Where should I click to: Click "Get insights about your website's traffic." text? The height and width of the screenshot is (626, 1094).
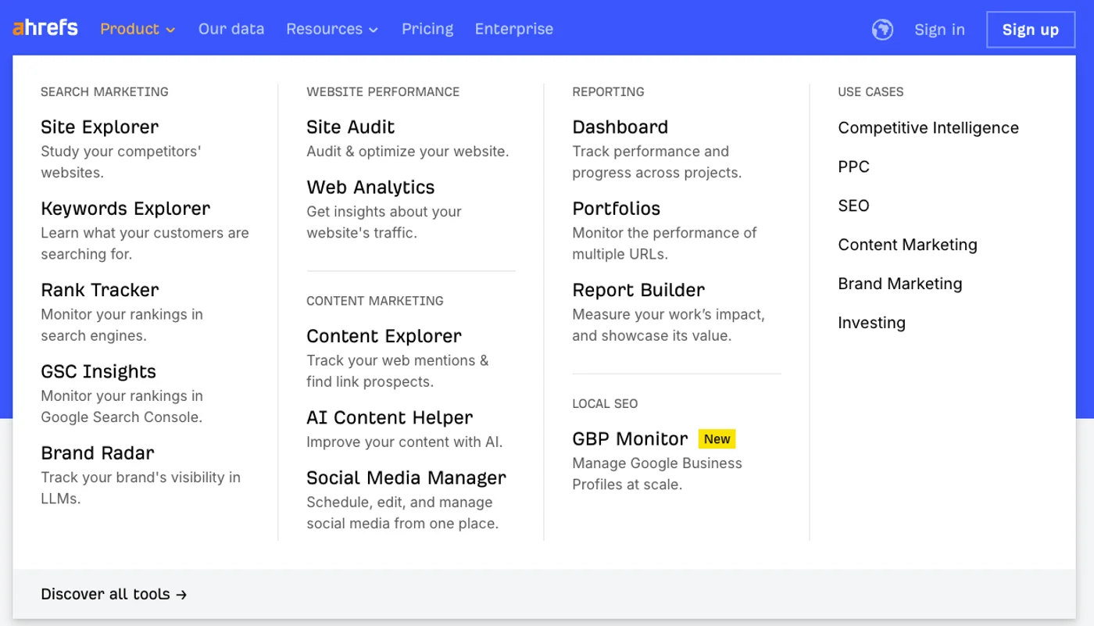[x=384, y=222]
